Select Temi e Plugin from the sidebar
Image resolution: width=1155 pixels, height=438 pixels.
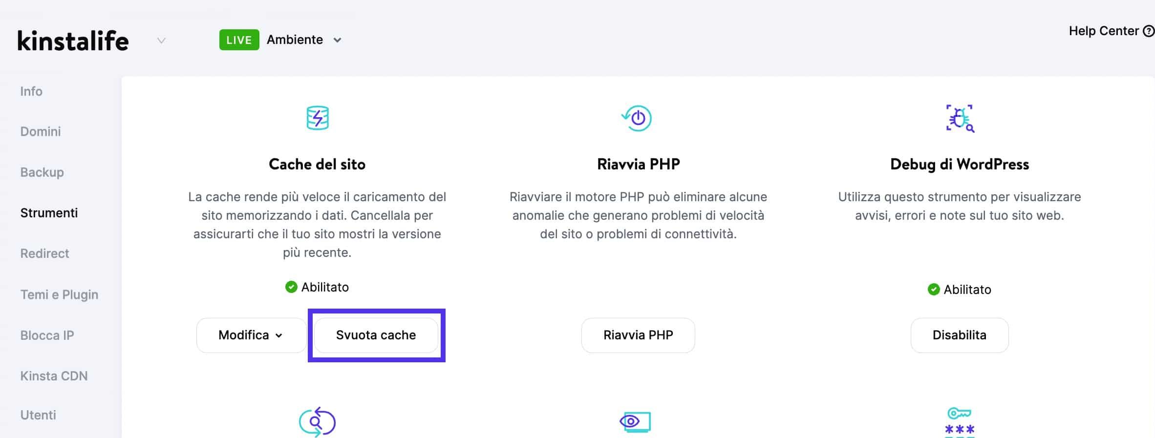click(59, 294)
